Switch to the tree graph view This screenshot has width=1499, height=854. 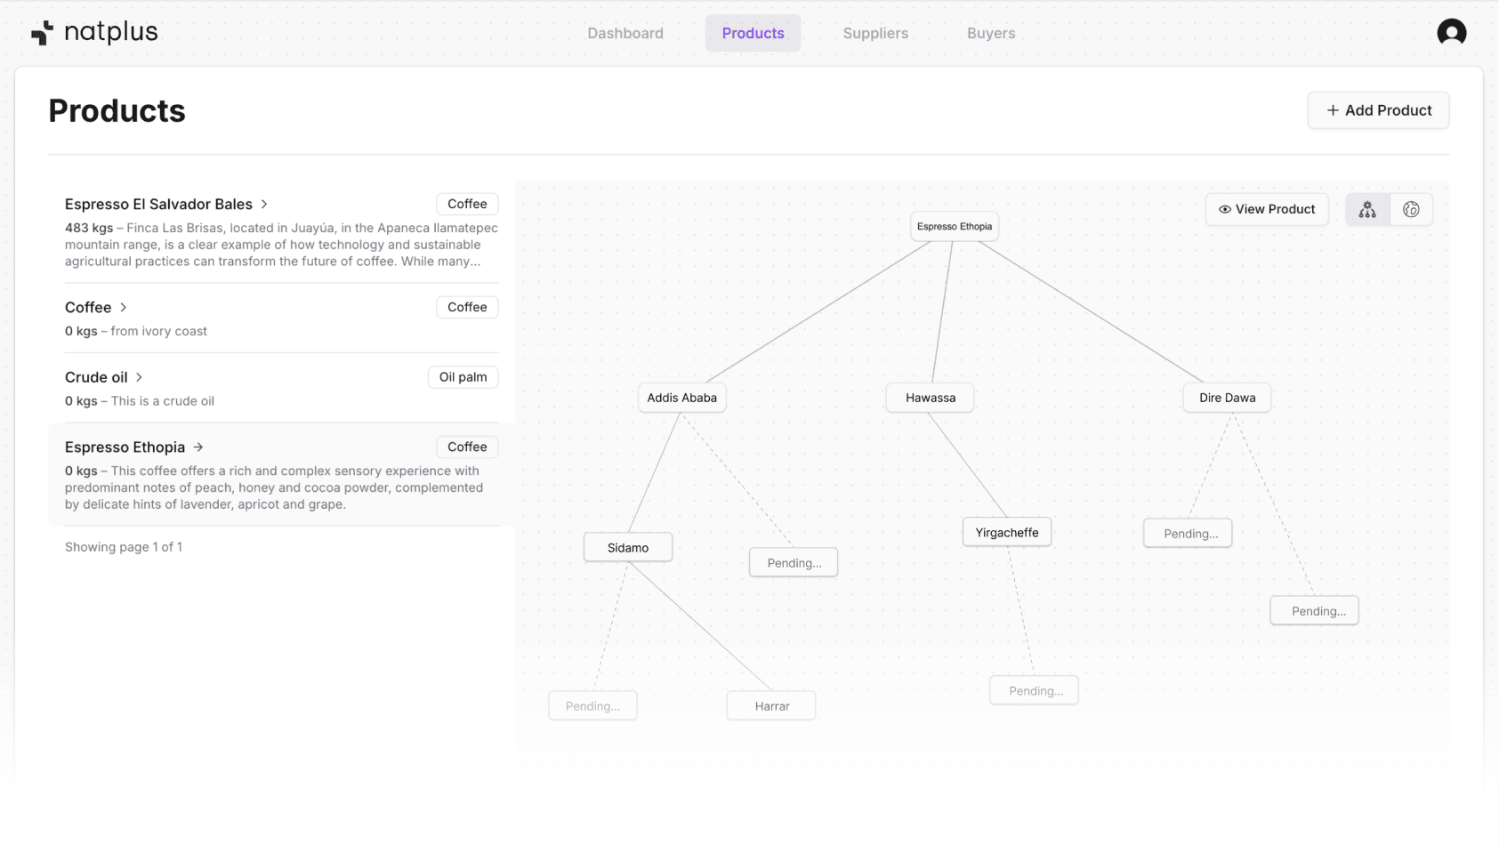[1367, 210]
